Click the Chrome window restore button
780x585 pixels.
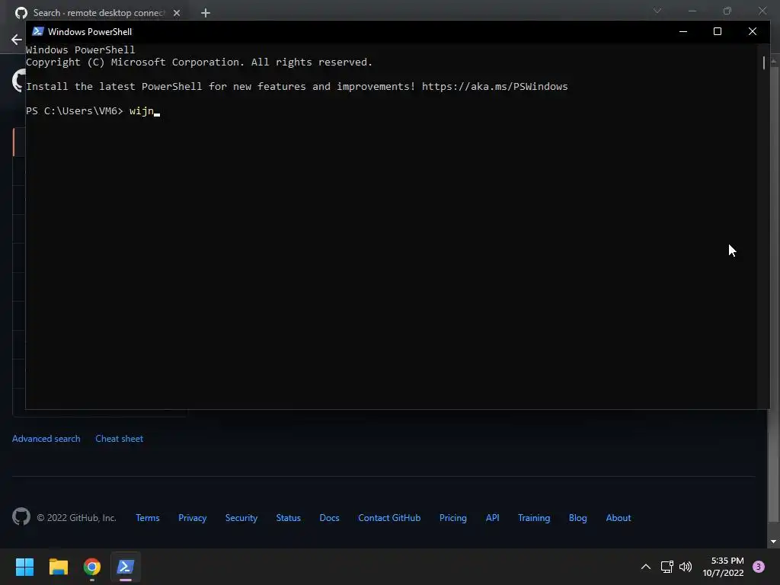[x=727, y=11]
